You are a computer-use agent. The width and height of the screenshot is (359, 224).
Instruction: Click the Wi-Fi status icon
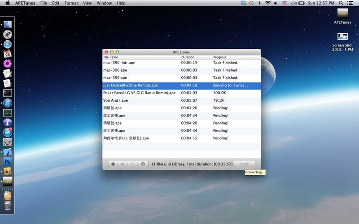[x=267, y=3]
